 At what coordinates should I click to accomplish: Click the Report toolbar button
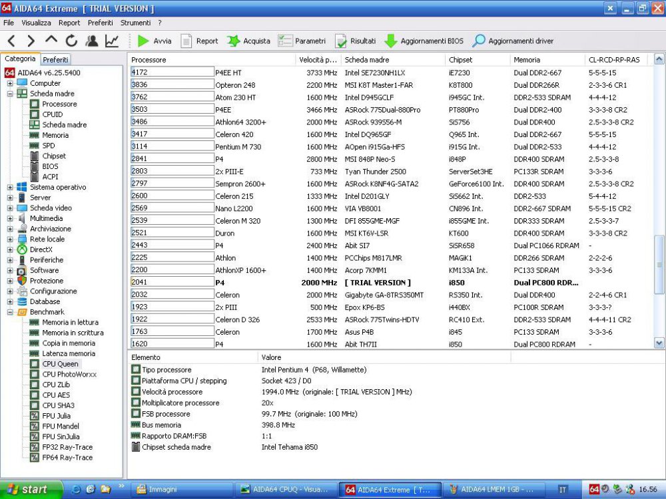(x=199, y=41)
